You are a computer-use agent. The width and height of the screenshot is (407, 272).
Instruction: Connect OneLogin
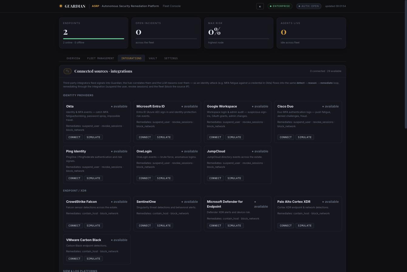[145, 178]
